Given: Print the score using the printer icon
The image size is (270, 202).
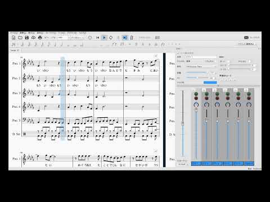Looking at the screenshot, I should [40, 38].
